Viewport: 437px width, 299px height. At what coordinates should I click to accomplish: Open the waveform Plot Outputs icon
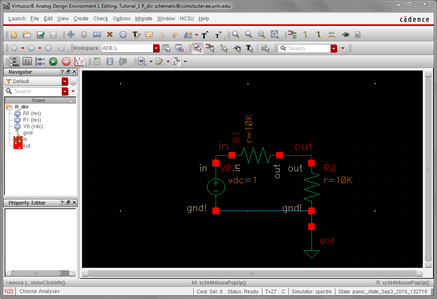[79, 62]
